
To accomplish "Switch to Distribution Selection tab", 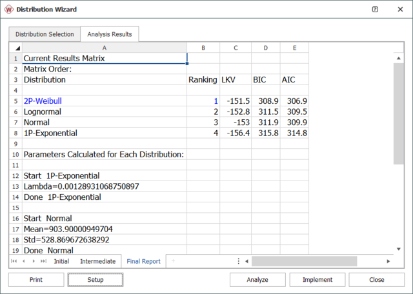I will pyautogui.click(x=45, y=34).
